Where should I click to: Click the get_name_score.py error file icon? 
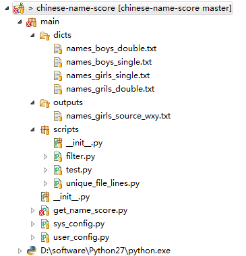tap(44, 211)
